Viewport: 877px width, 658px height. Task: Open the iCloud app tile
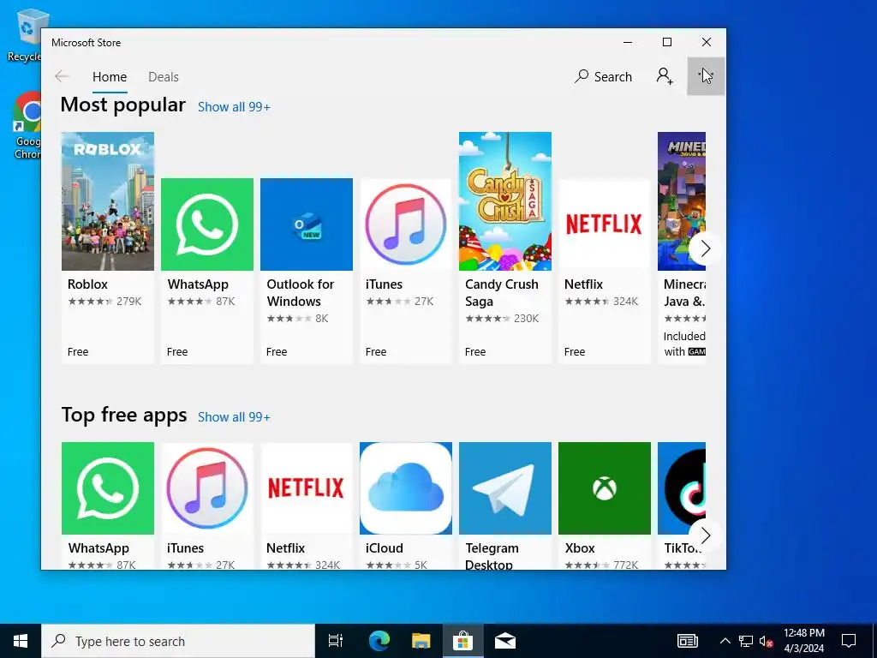point(405,505)
